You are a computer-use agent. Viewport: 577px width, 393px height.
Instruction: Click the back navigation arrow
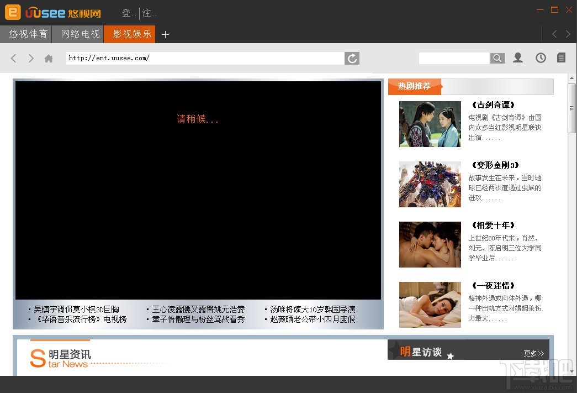coord(13,57)
